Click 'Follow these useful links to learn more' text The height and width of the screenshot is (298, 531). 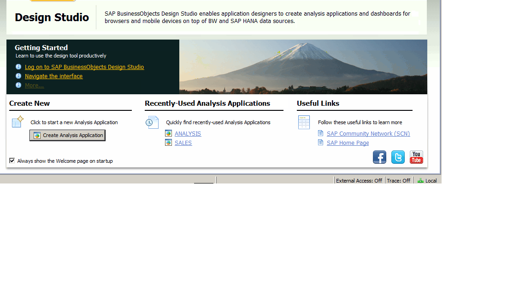360,122
